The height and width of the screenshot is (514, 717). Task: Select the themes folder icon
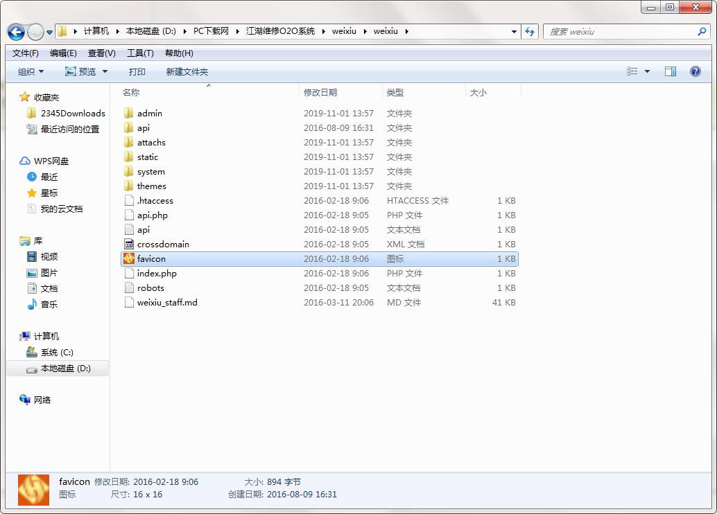tap(129, 186)
